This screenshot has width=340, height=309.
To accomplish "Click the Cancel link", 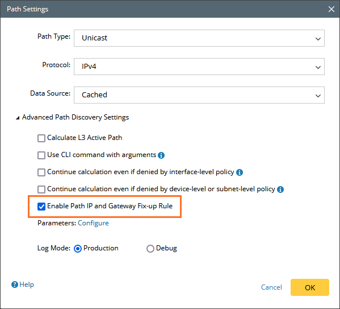I will pos(271,287).
